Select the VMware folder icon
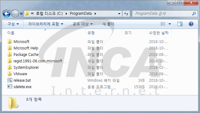The height and width of the screenshot is (113, 200). (x=10, y=74)
